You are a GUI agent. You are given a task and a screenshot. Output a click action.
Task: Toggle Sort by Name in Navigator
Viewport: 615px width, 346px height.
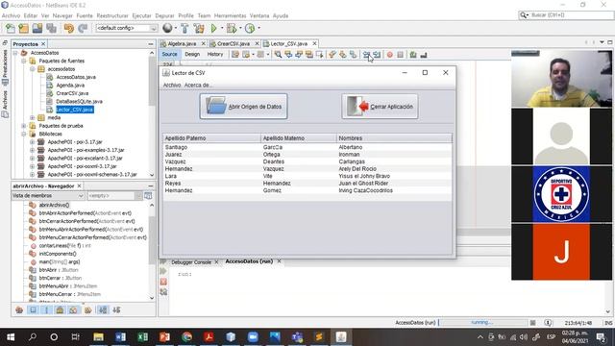(x=103, y=309)
